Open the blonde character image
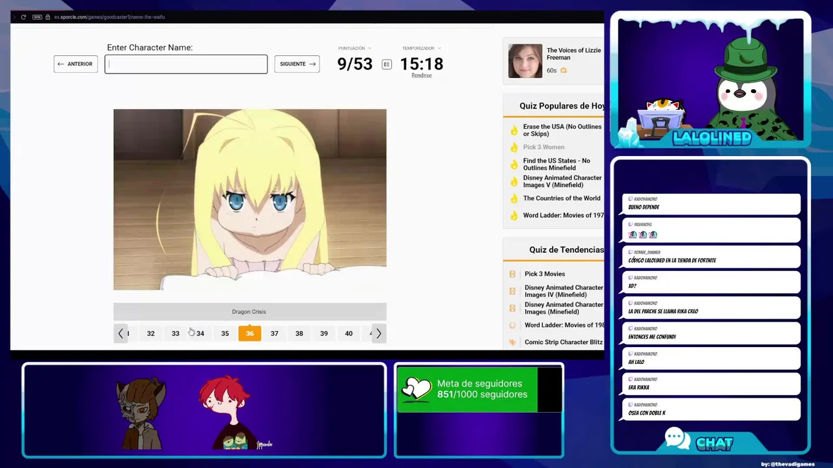The image size is (833, 468). coord(250,200)
